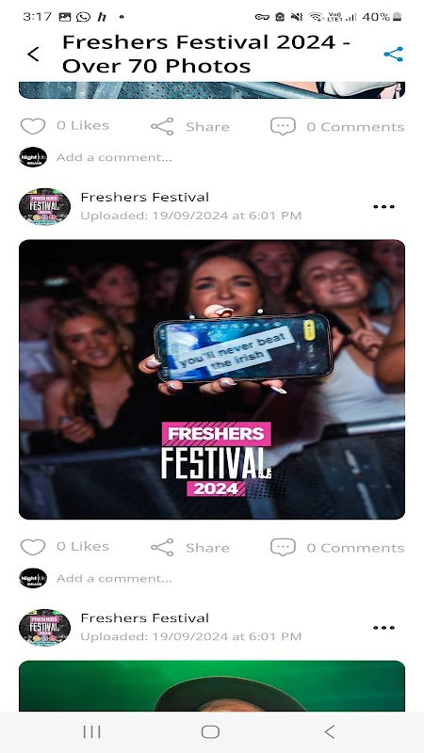Share the 'you'll never beat the irish' photo
Viewport: 424px width, 753px height.
point(190,548)
